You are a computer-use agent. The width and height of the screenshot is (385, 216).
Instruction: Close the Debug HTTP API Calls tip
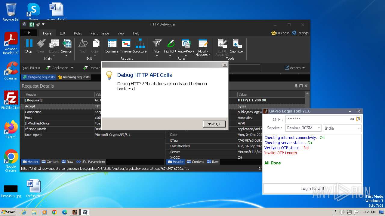point(225,65)
